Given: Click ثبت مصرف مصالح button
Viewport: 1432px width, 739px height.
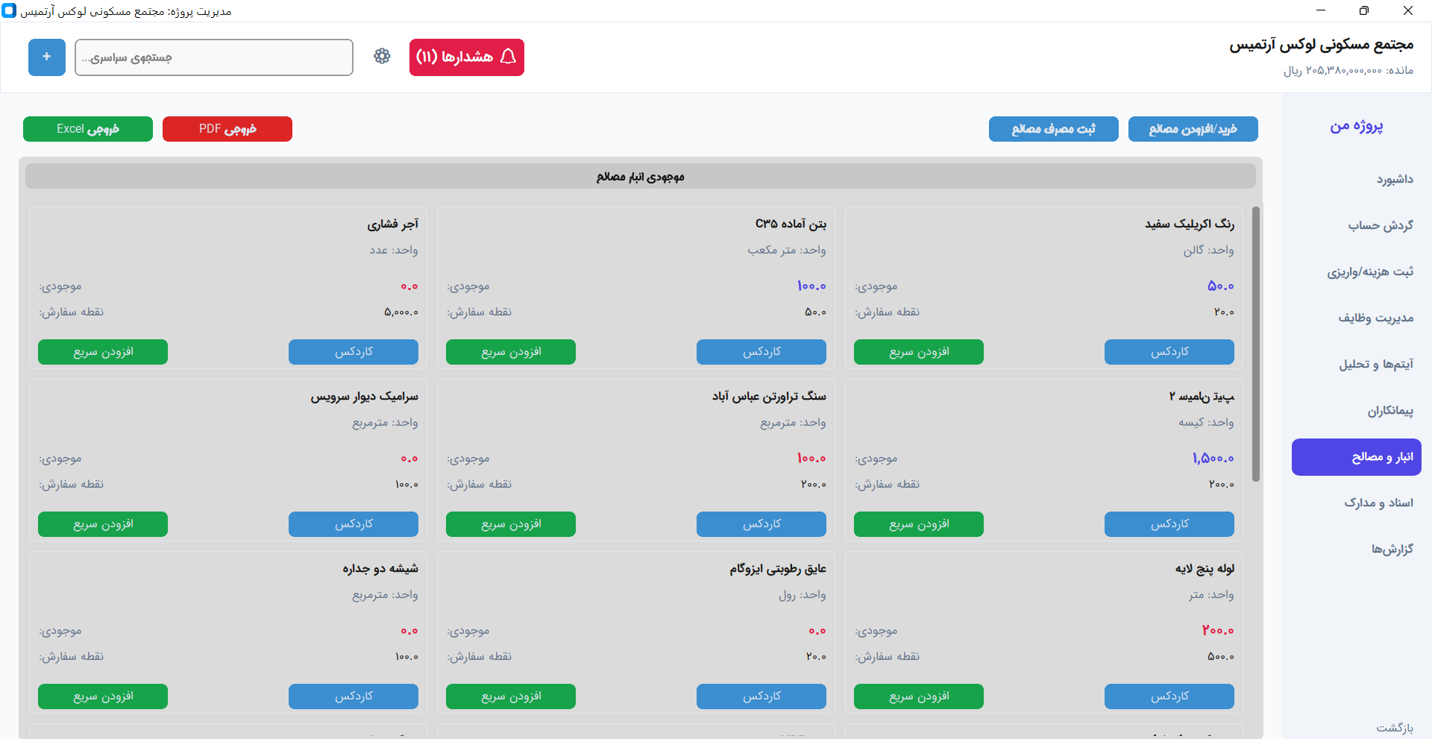Looking at the screenshot, I should tap(1053, 128).
